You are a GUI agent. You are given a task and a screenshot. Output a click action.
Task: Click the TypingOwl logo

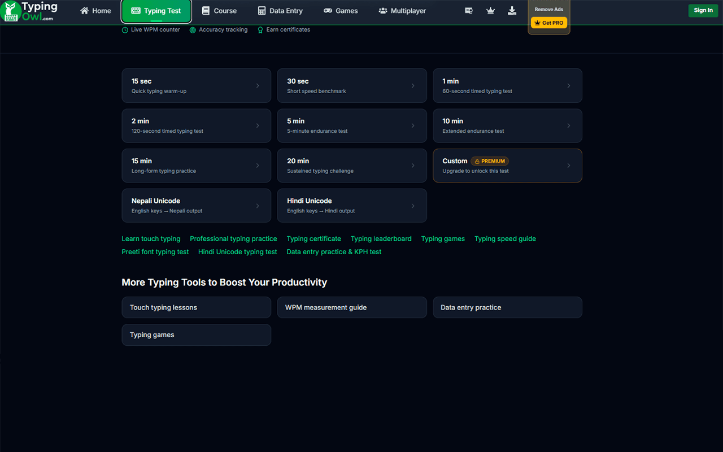(x=30, y=11)
